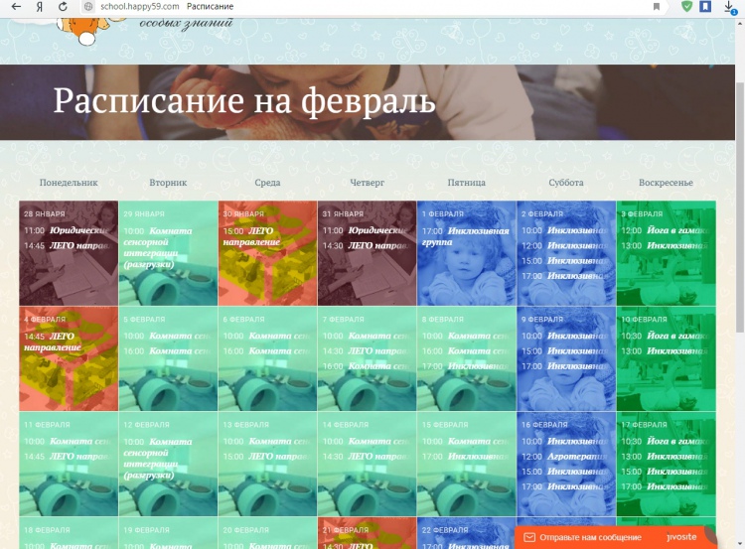Bookmark this page using the bookmark icon
The width and height of the screenshot is (745, 549).
657,6
